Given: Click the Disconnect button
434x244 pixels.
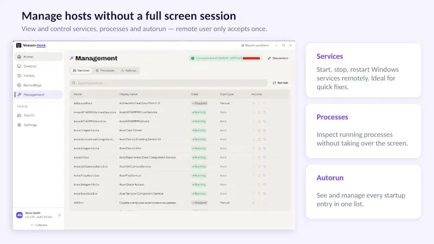Looking at the screenshot, I should coord(278,58).
